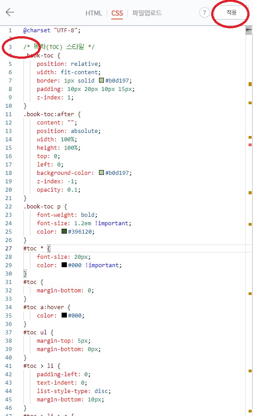Screen dimensions: 253x416
Task: Click 'width: fit-content;' declaration
Action: point(69,72)
